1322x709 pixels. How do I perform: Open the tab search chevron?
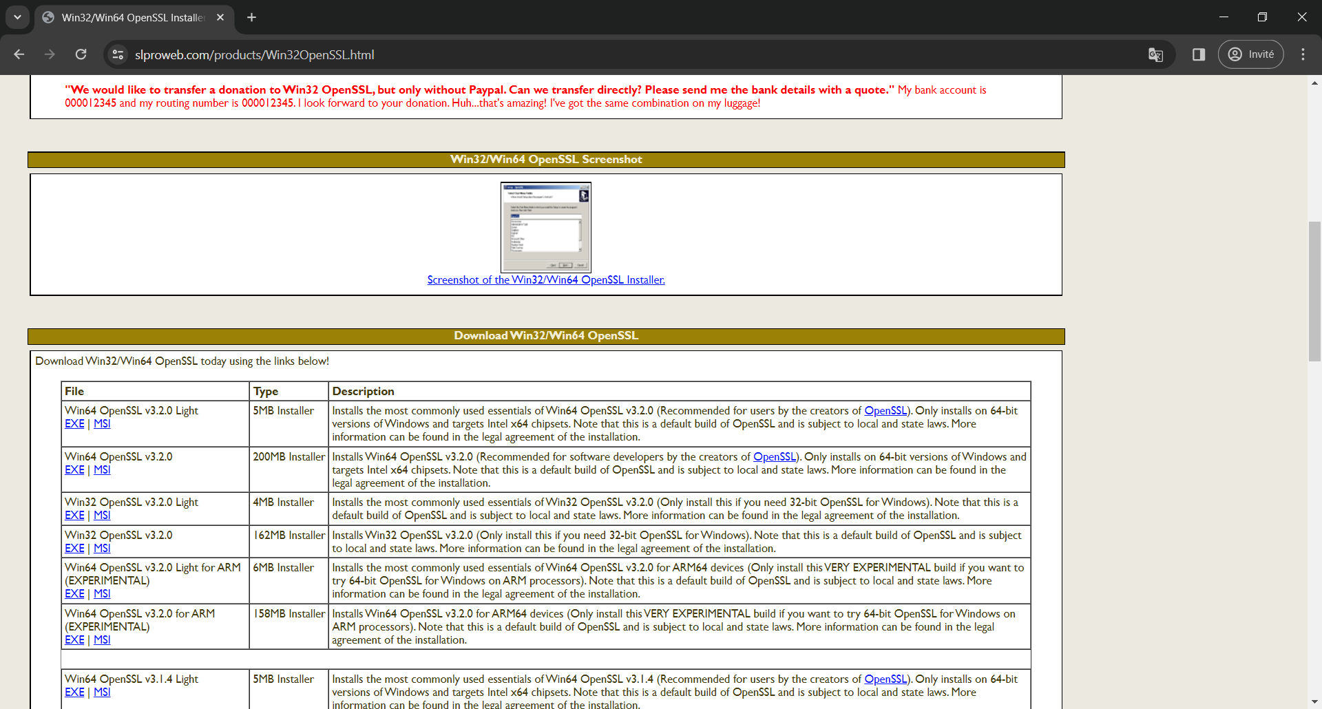pyautogui.click(x=17, y=17)
